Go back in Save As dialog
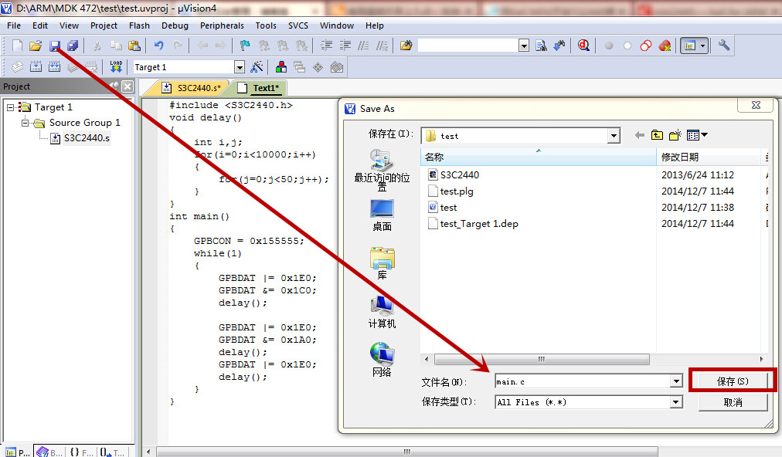Viewport: 782px width, 457px height. [x=640, y=135]
